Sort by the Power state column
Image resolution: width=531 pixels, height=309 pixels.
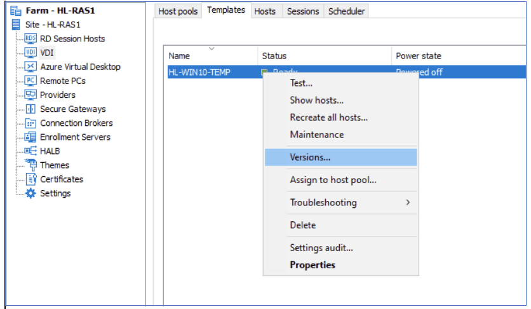point(459,55)
